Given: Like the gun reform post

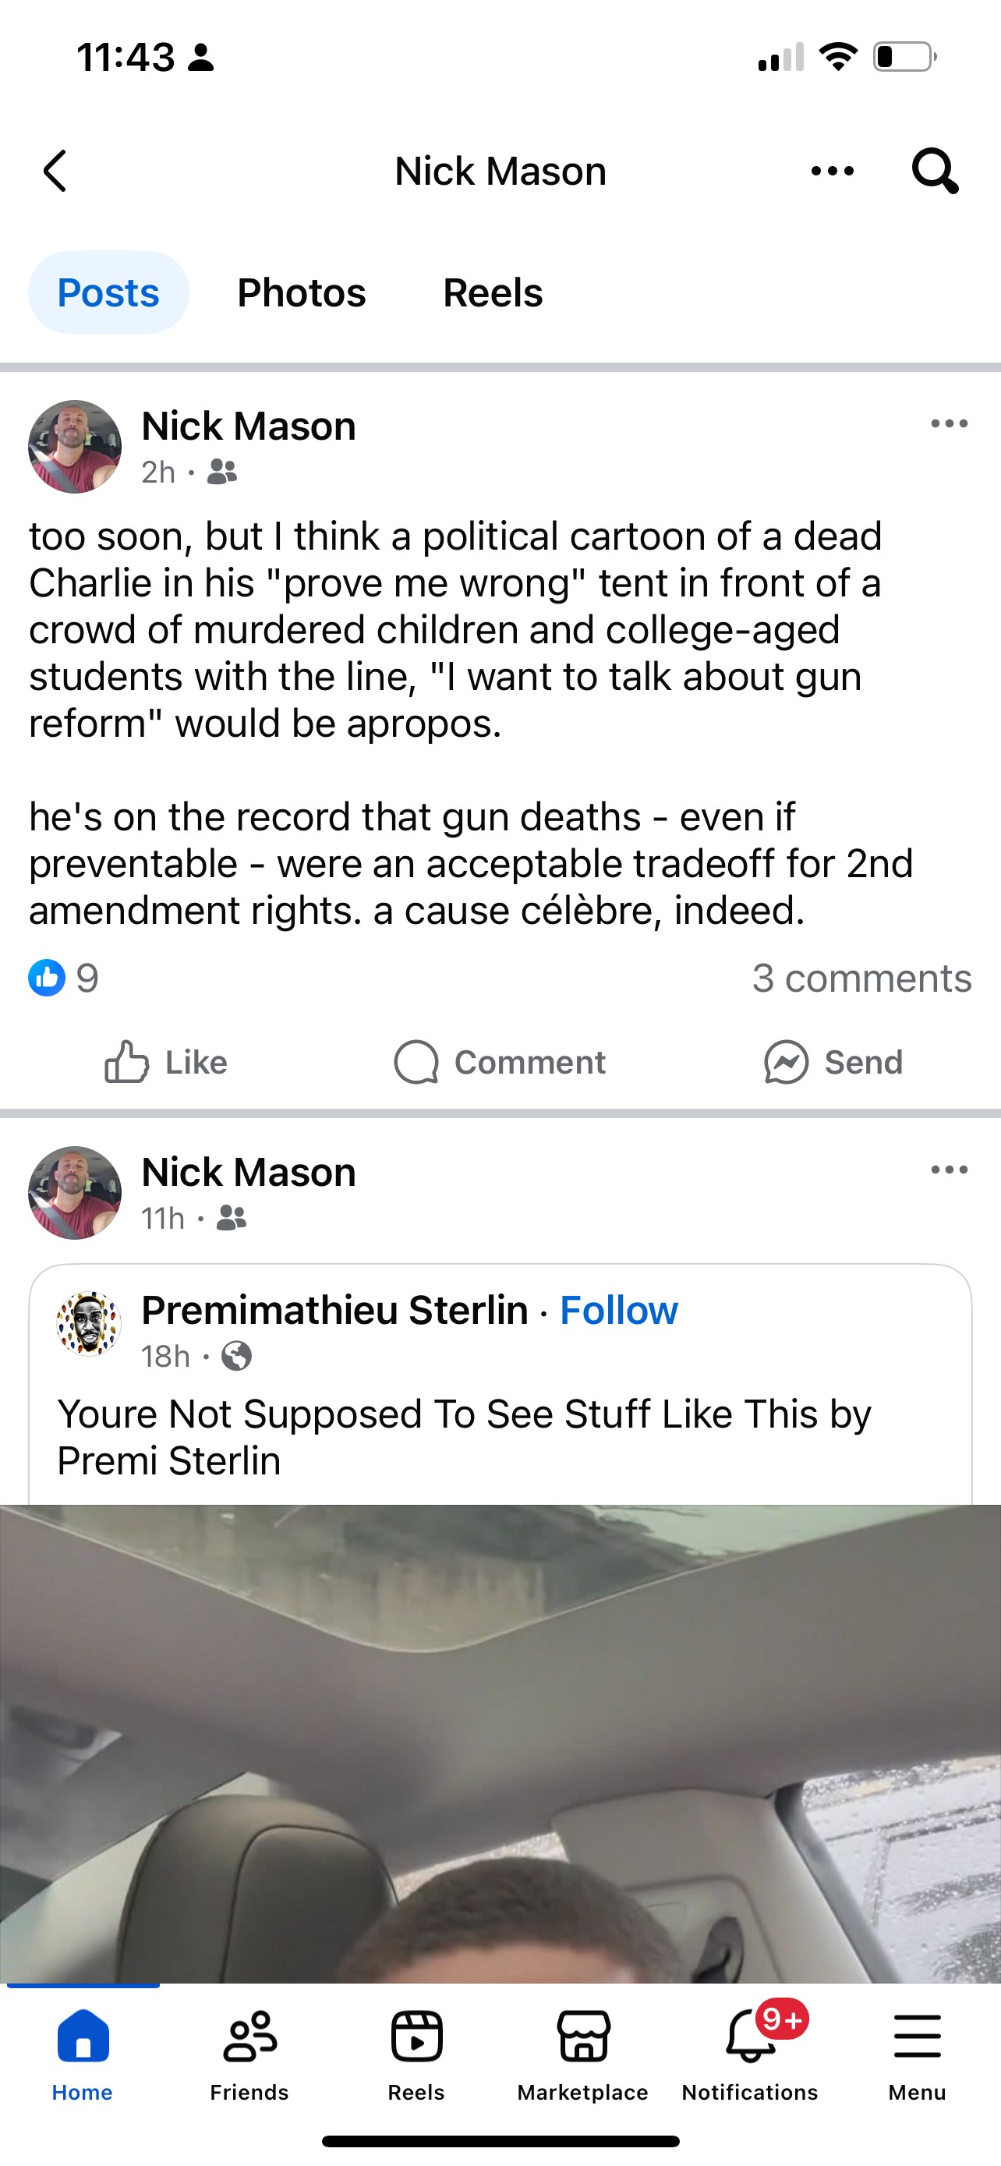Looking at the screenshot, I should click(166, 1062).
